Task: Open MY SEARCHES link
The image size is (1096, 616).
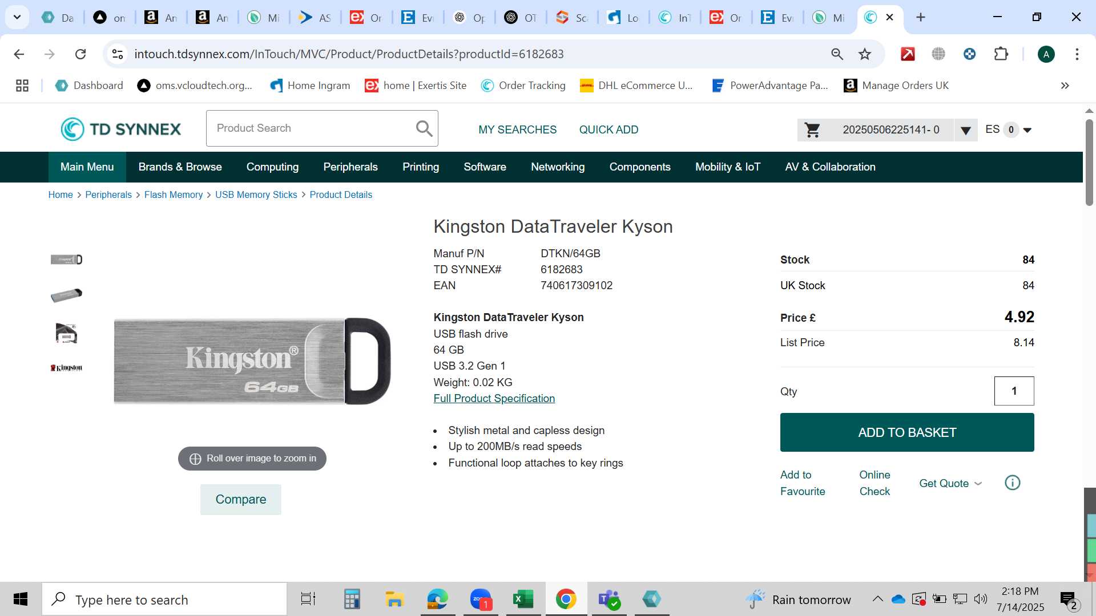Action: coord(517,129)
